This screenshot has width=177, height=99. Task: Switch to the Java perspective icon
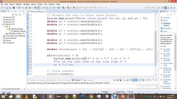[x=165, y=8]
